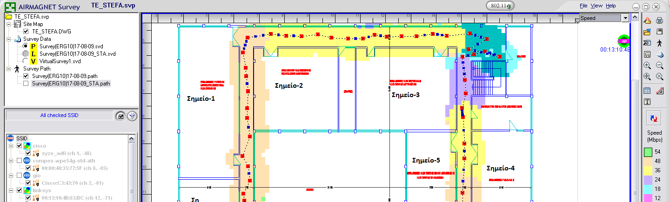The width and height of the screenshot is (670, 202).
Task: Uncheck Survey(ERG10)17-08-09.path checkbox
Action: pos(26,76)
